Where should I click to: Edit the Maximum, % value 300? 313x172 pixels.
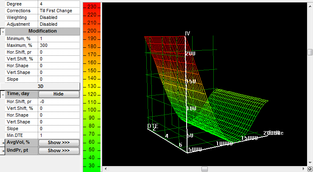[x=59, y=45]
